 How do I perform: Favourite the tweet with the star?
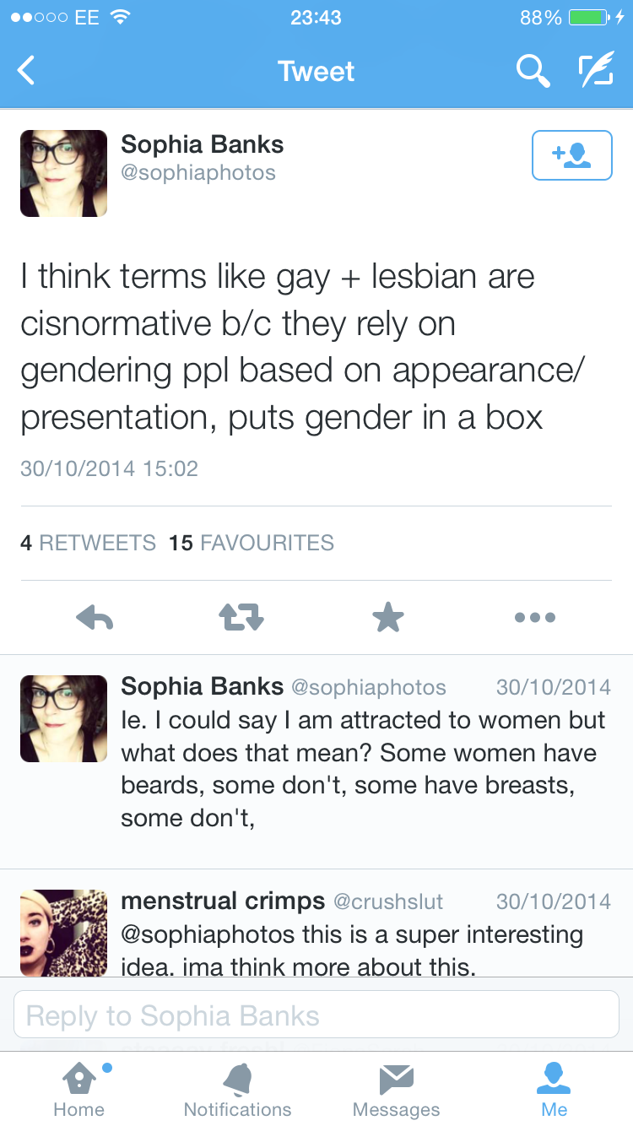click(x=388, y=618)
